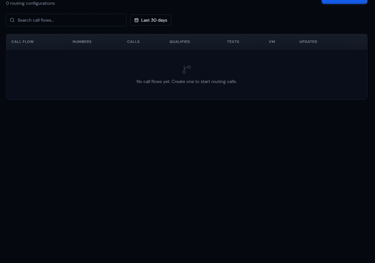The width and height of the screenshot is (375, 263).
Task: Sort by the CALLS column header
Action: click(x=133, y=42)
